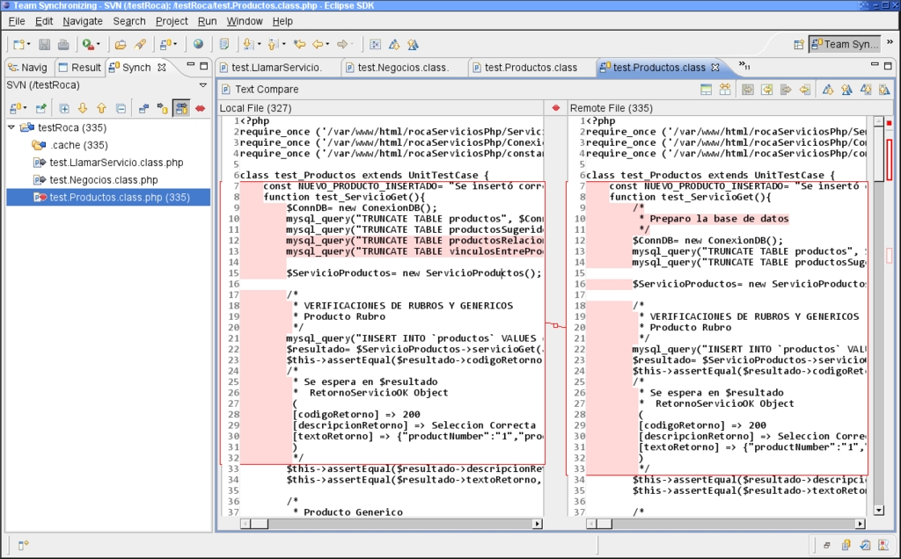901x559 pixels.
Task: Collapse the testRoca (335) tree node
Action: 11,127
